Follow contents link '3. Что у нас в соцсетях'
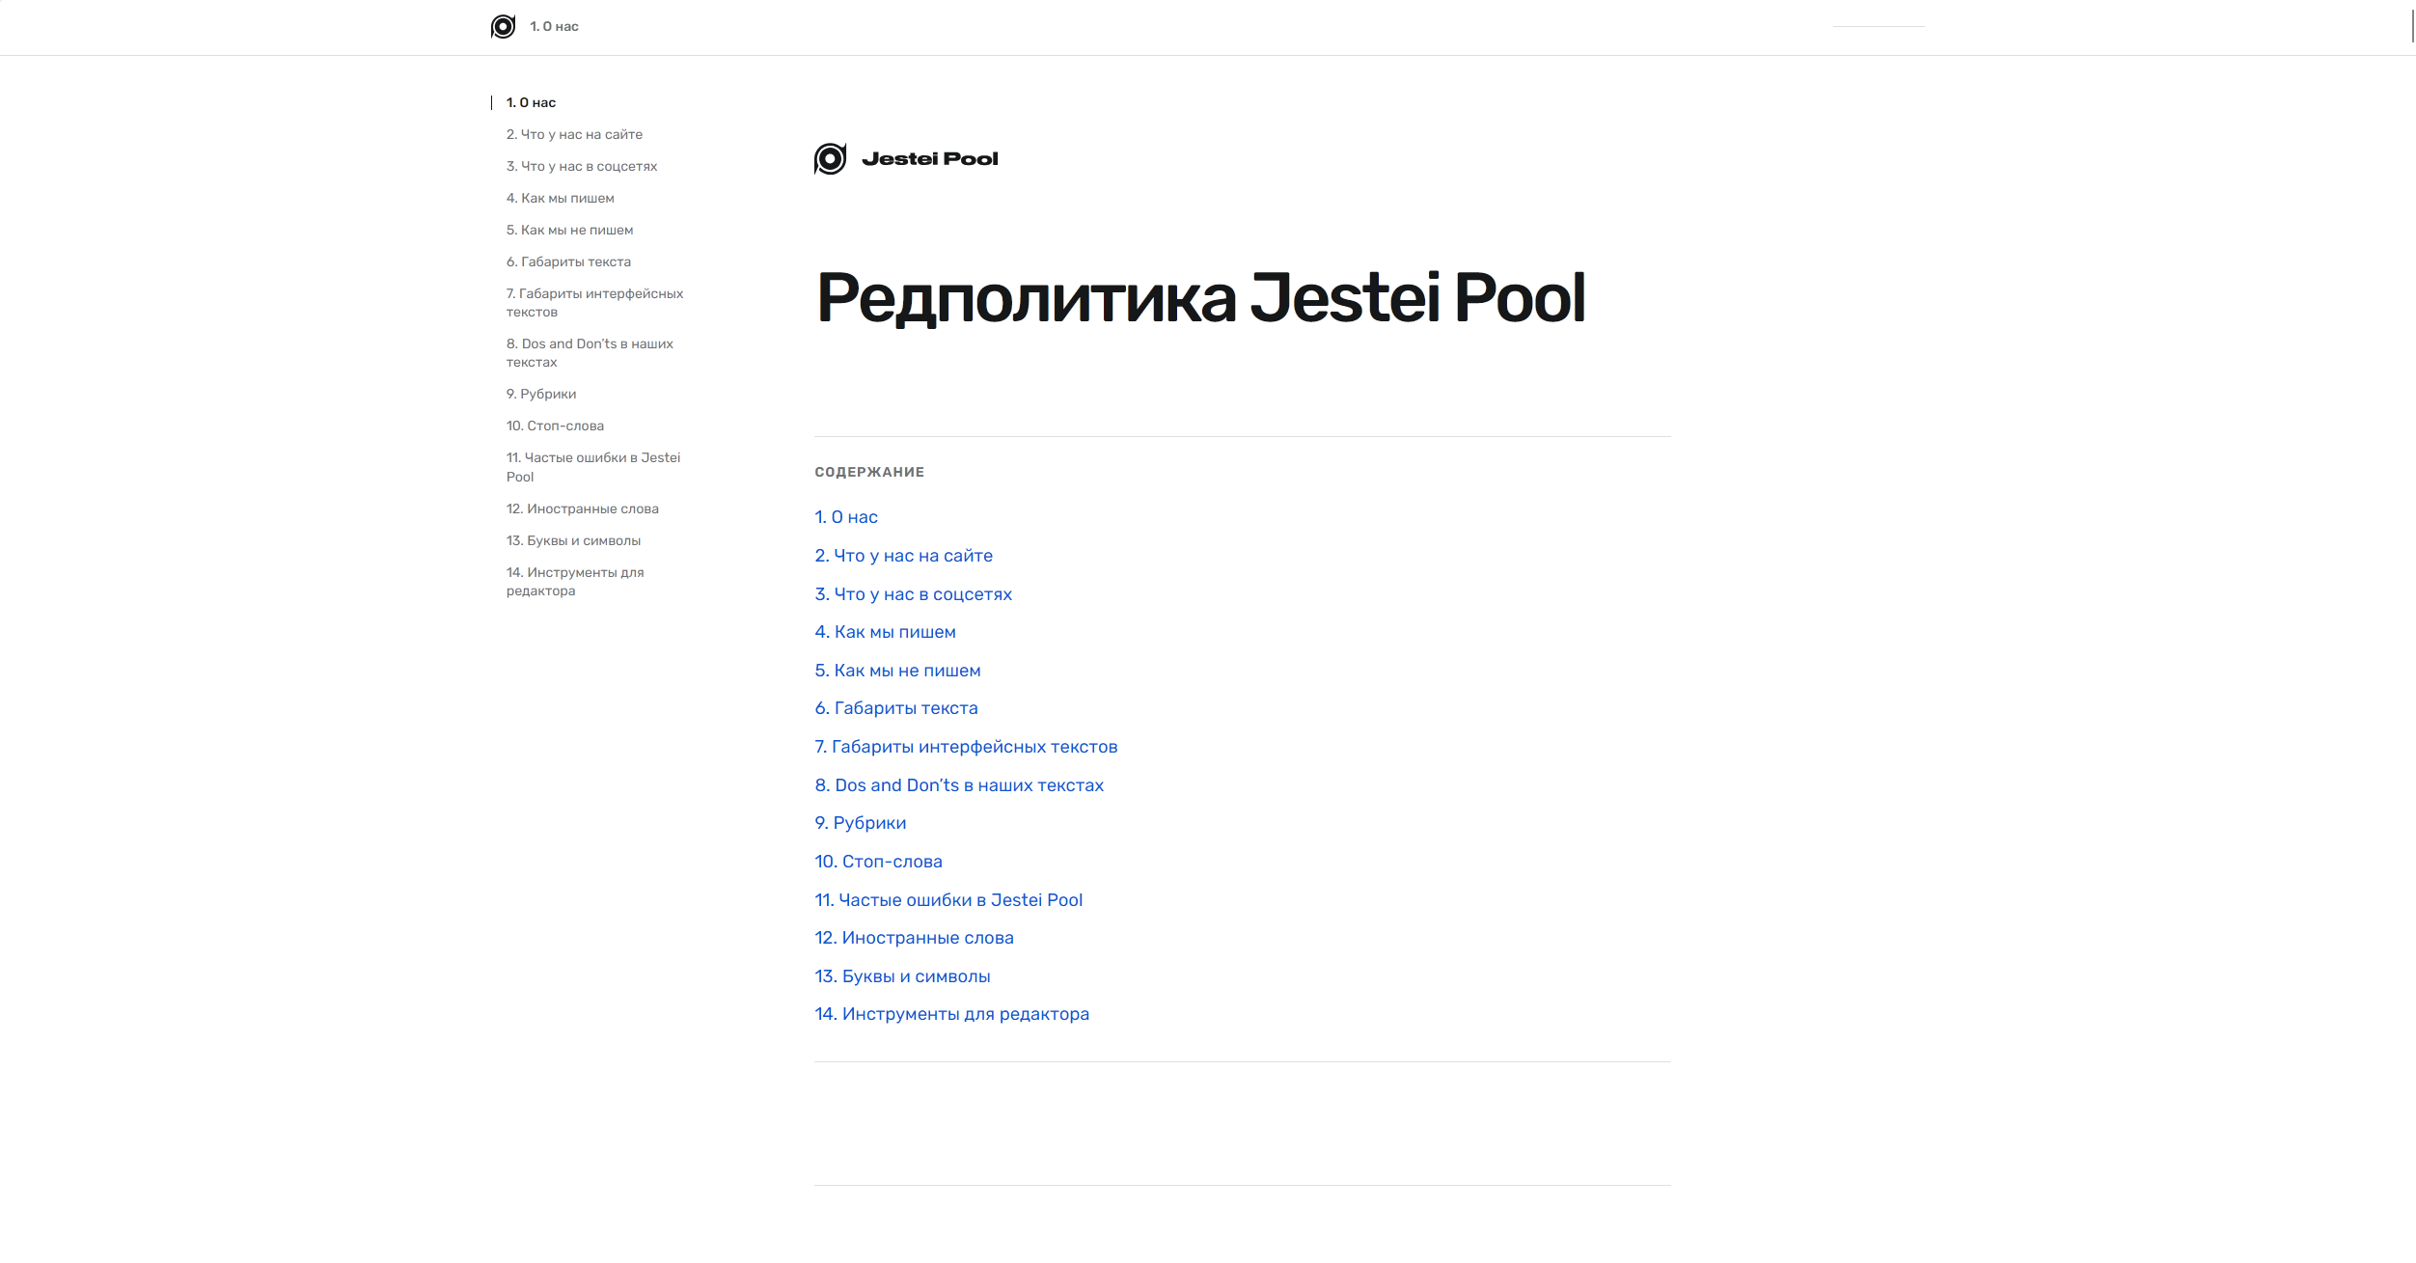This screenshot has height=1263, width=2416. pos(913,594)
